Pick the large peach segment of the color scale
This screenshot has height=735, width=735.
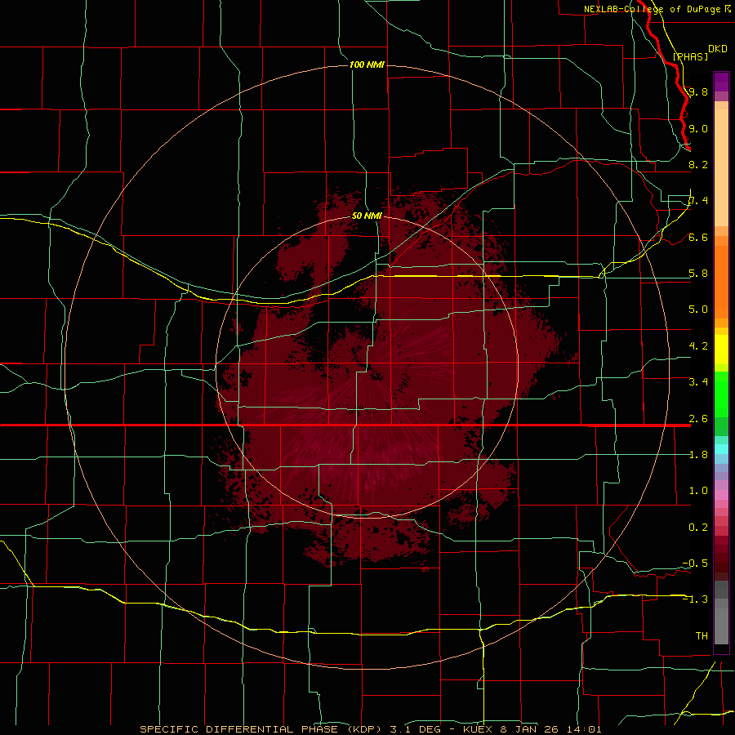click(721, 167)
